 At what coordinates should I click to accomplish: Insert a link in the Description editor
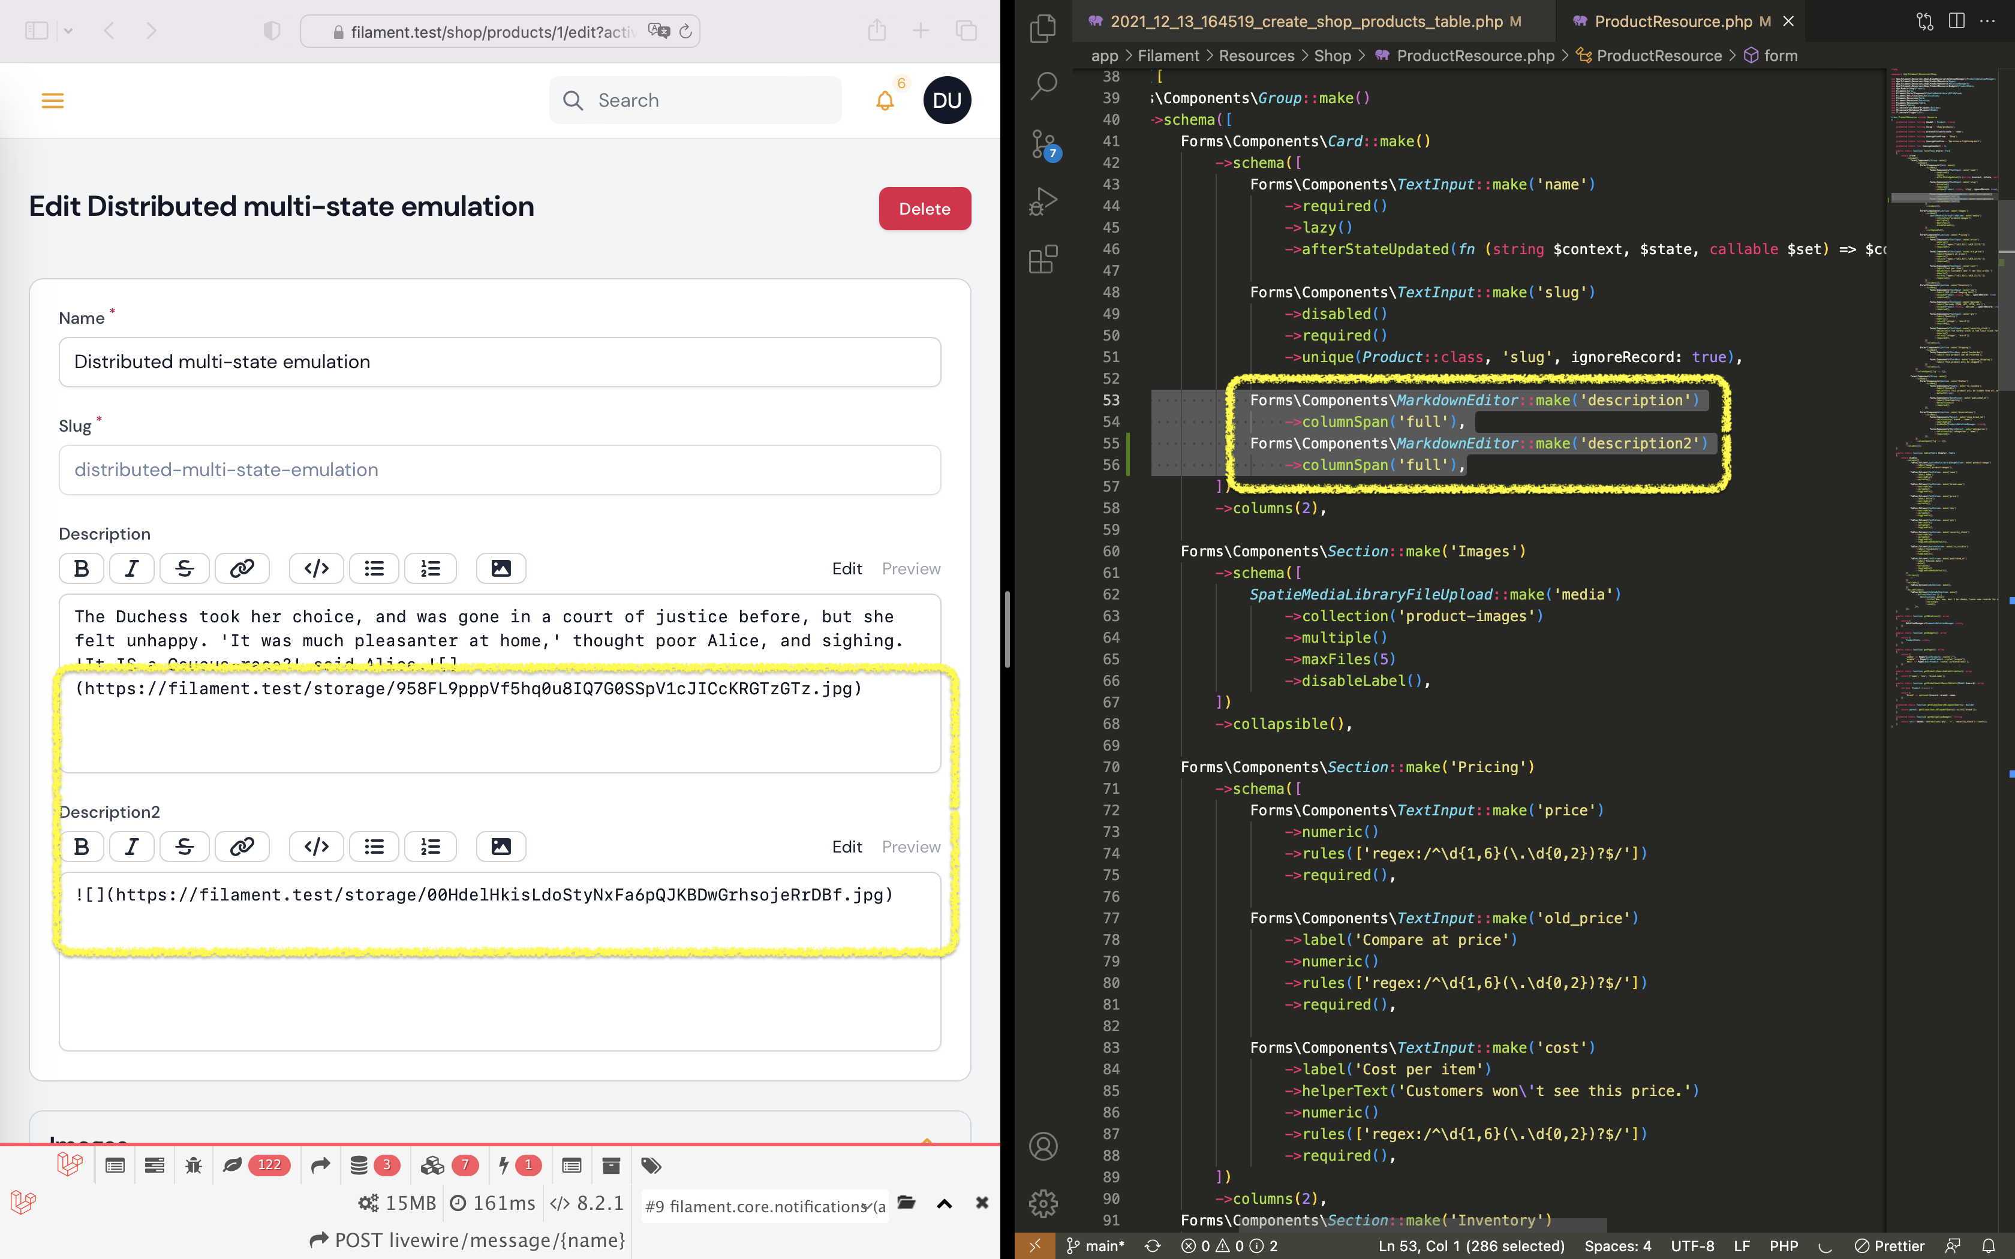[242, 568]
